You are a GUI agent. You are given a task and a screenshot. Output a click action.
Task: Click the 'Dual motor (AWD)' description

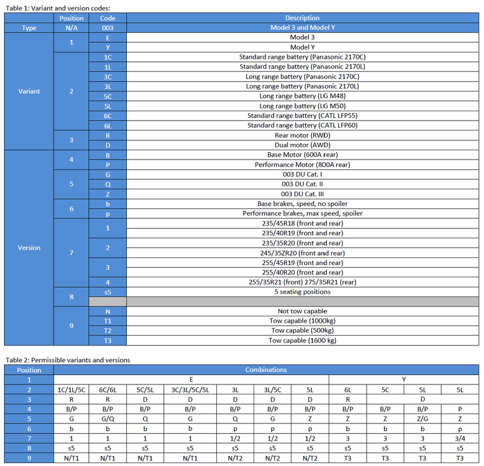(x=302, y=145)
